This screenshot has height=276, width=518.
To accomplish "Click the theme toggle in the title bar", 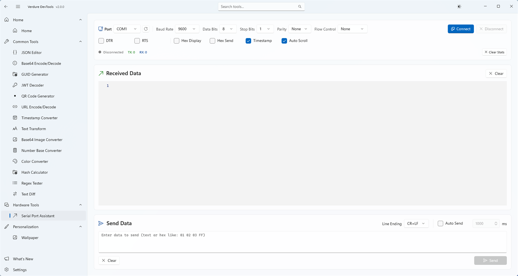I will [x=459, y=6].
